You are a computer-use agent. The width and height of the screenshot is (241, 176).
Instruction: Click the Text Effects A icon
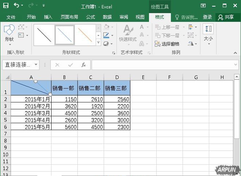142,44
